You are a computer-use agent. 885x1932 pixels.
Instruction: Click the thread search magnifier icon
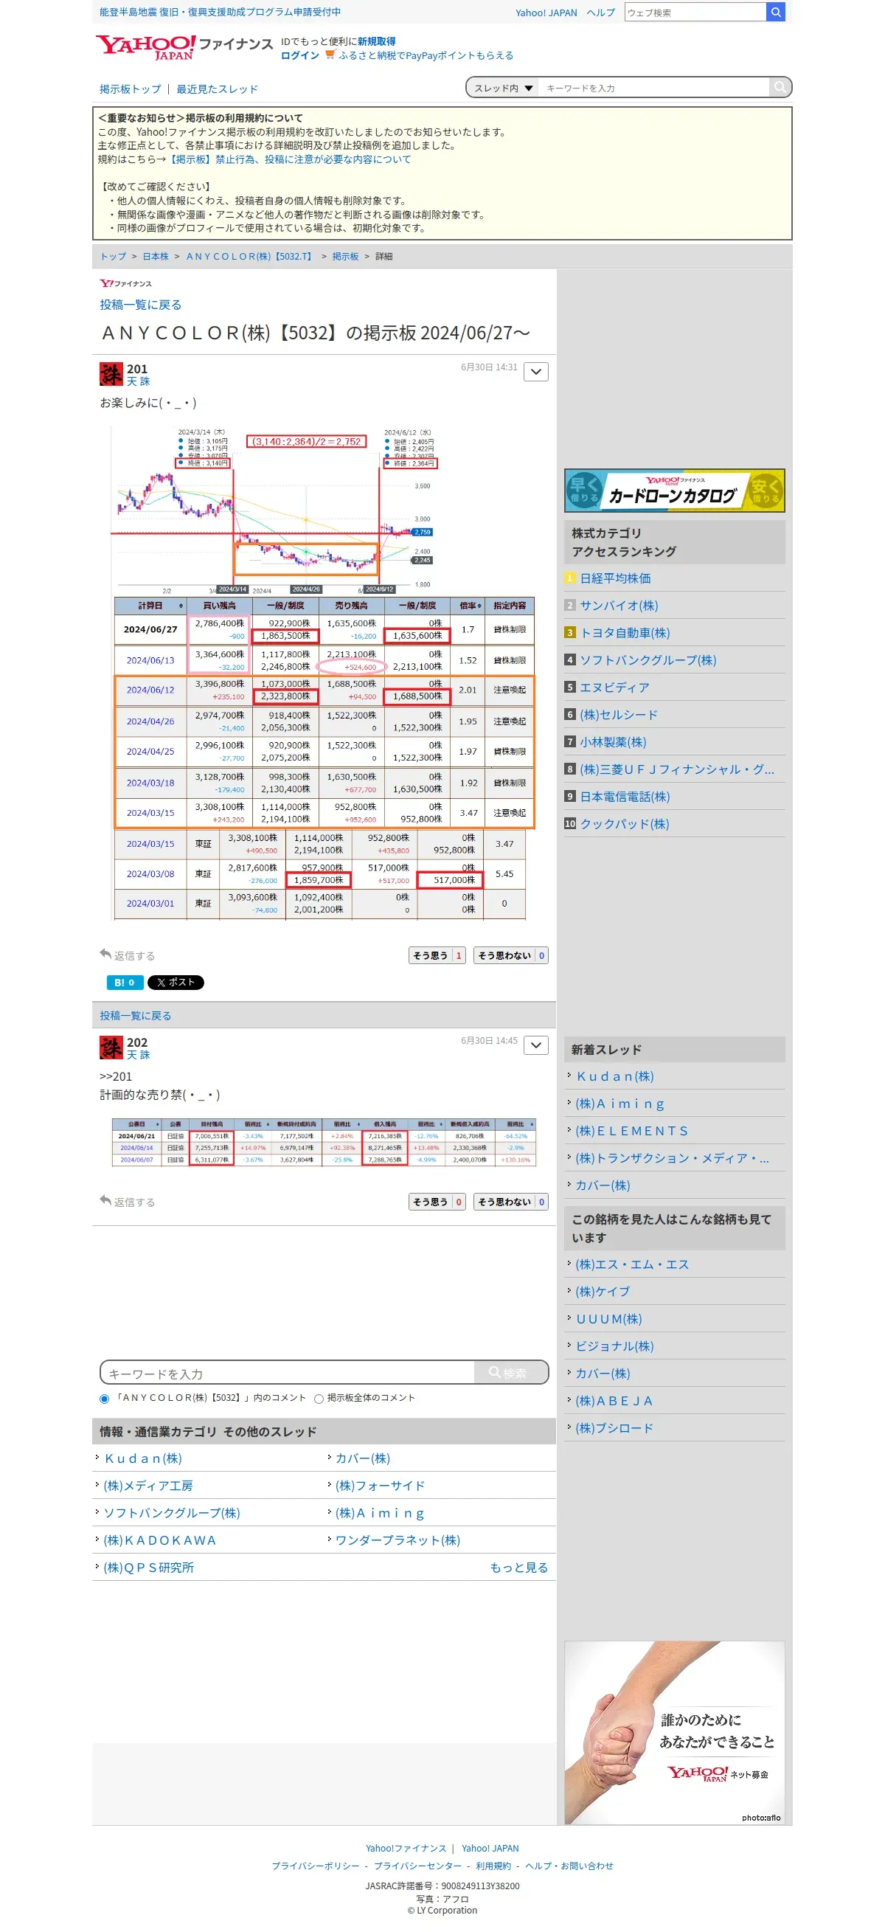780,88
